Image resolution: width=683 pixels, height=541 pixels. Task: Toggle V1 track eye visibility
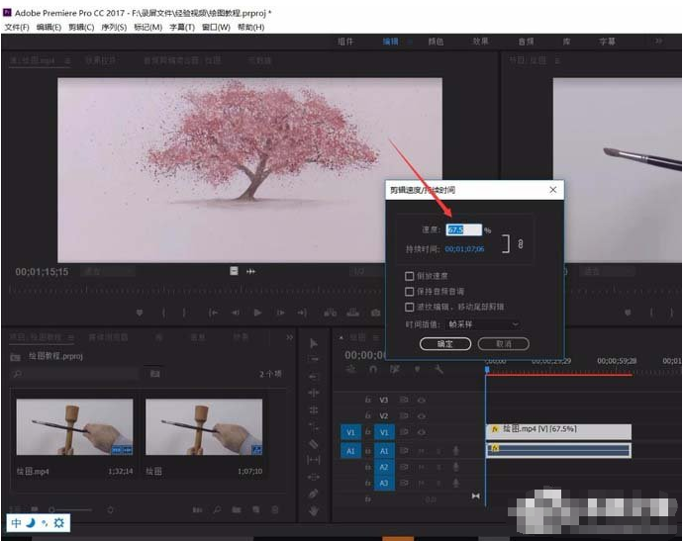[422, 432]
